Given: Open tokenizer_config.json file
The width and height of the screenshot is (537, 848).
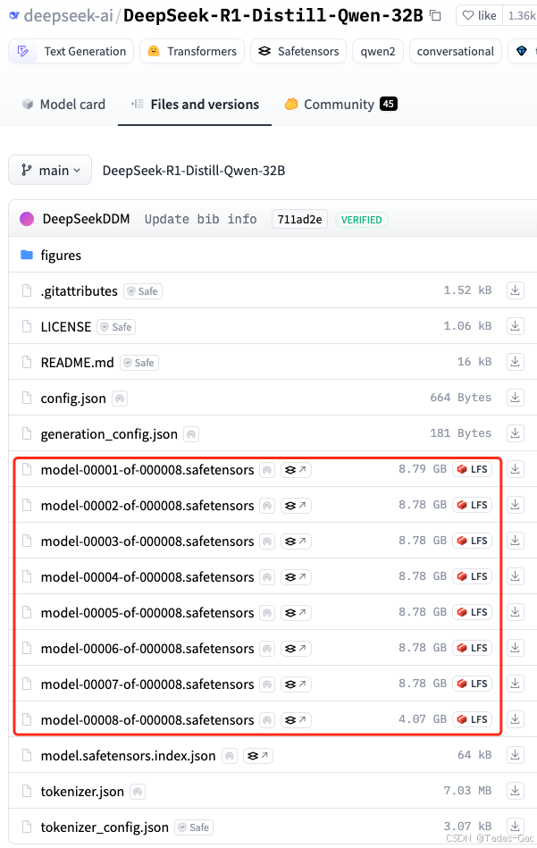Looking at the screenshot, I should (105, 827).
